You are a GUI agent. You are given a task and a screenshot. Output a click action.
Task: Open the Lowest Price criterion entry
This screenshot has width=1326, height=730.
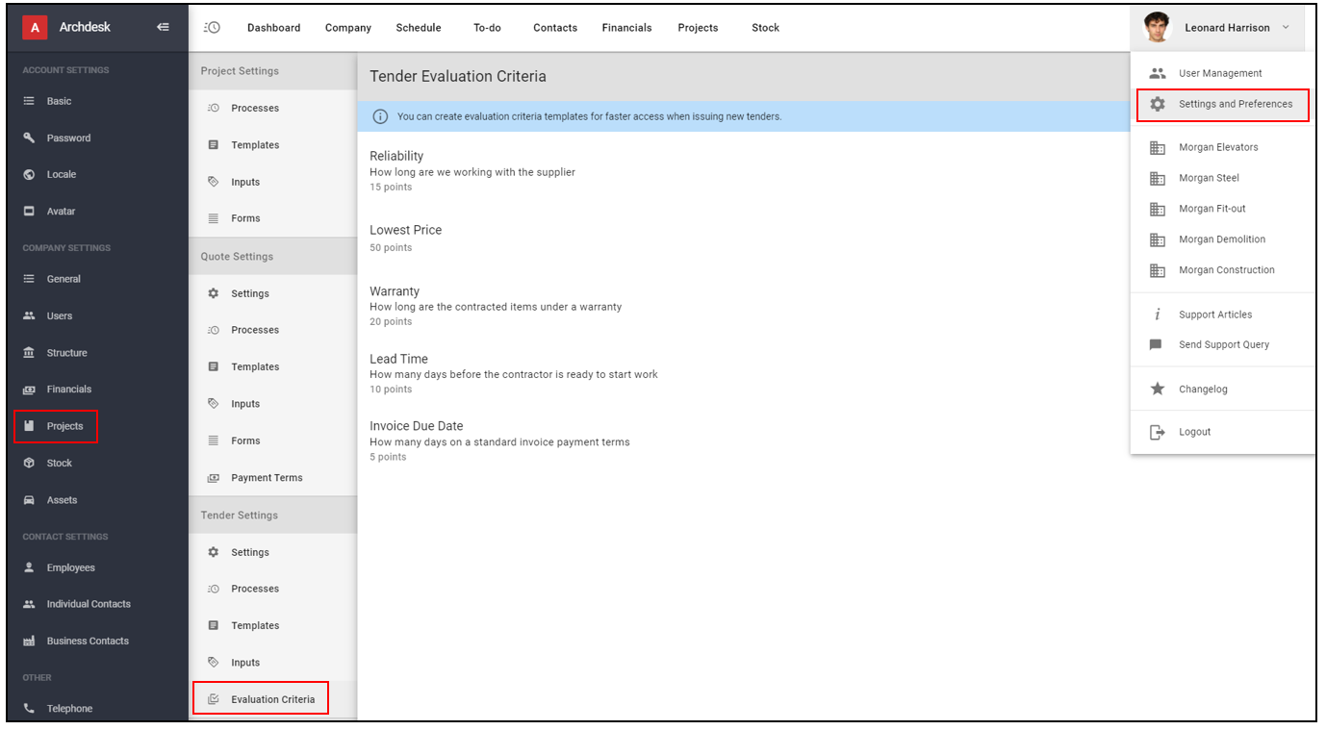coord(405,238)
